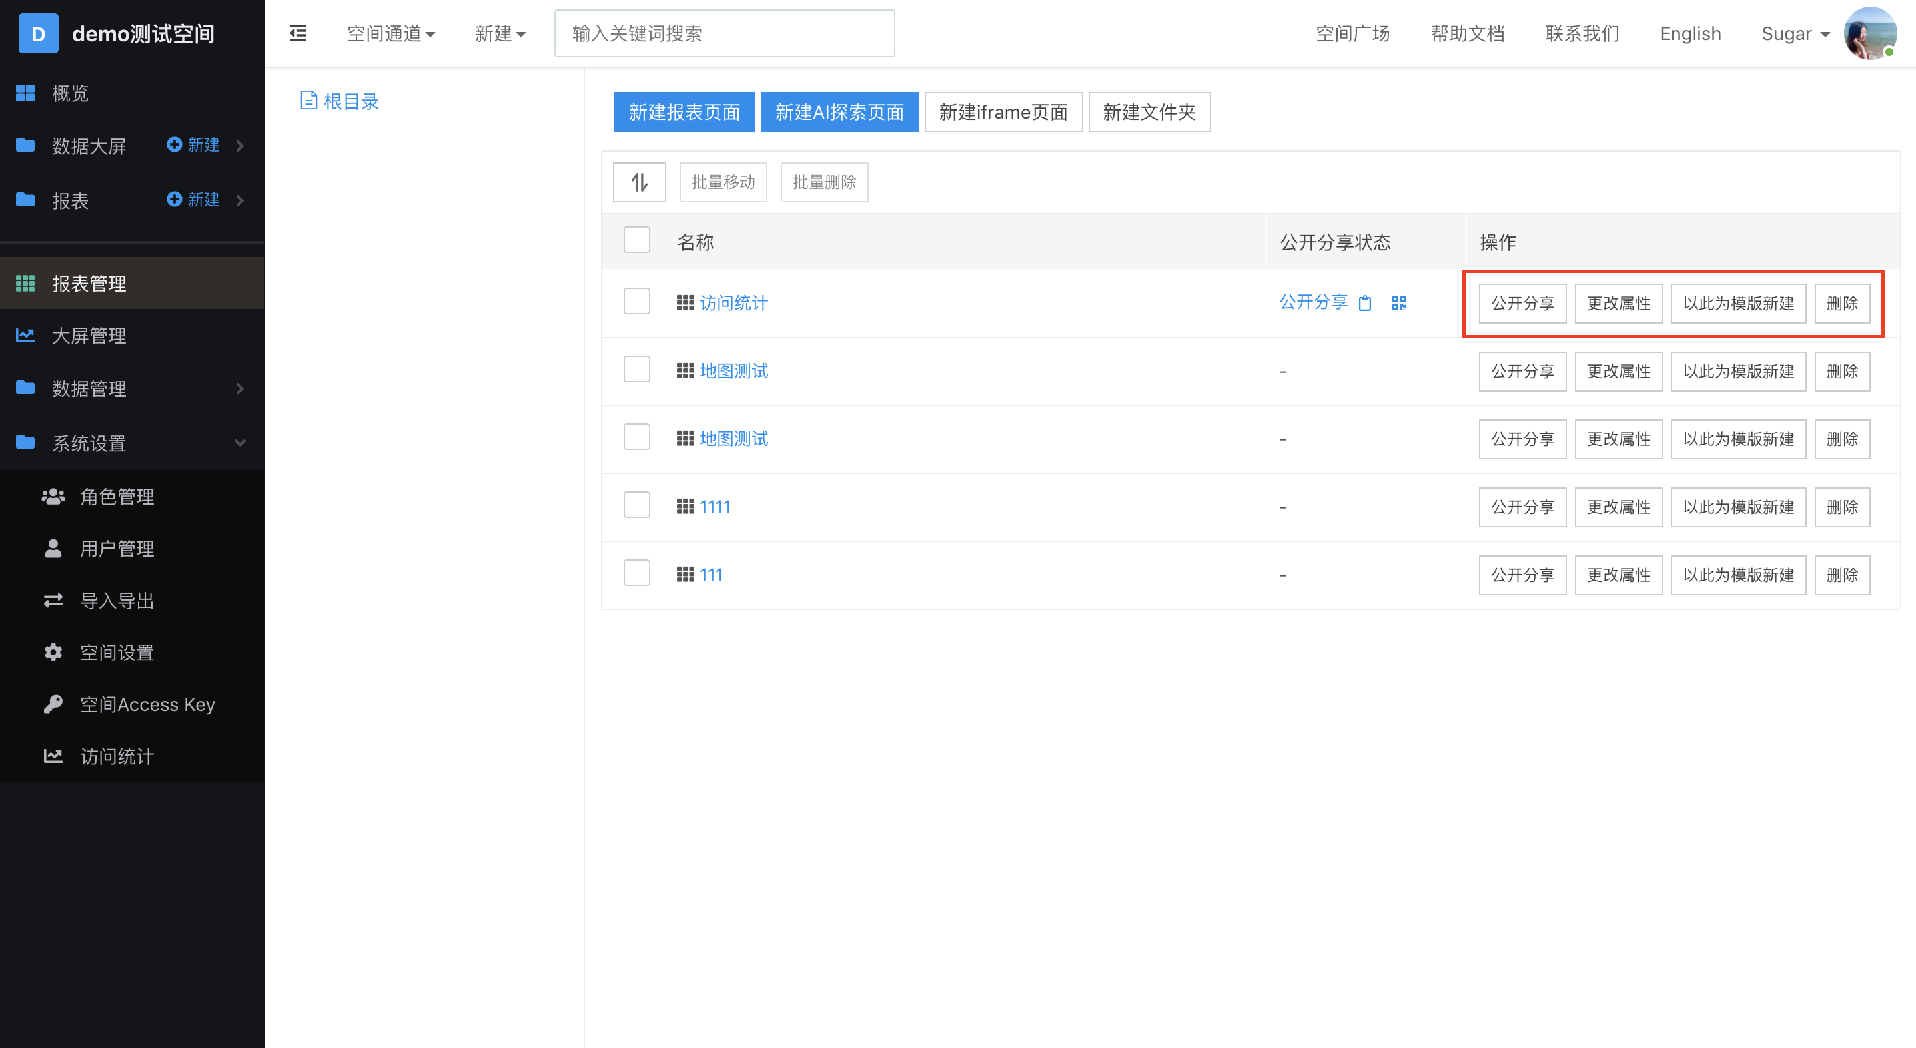Show QR code for 访问统计 share
The height and width of the screenshot is (1048, 1916).
[1399, 302]
